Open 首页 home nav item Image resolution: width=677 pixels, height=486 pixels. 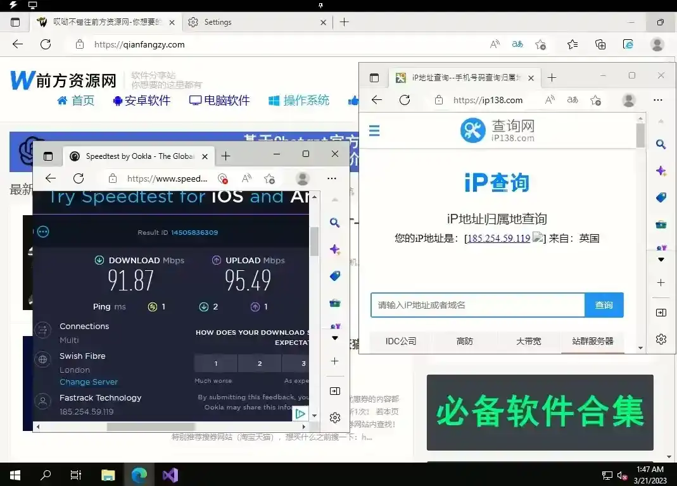point(75,101)
